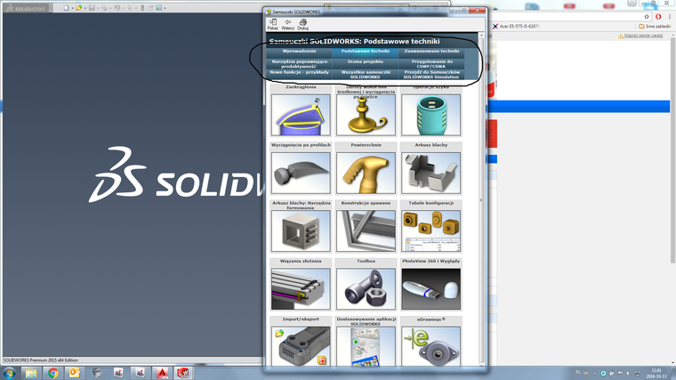Click the Pokaż (Show) toolbar icon
This screenshot has width=676, height=380.
[x=272, y=24]
